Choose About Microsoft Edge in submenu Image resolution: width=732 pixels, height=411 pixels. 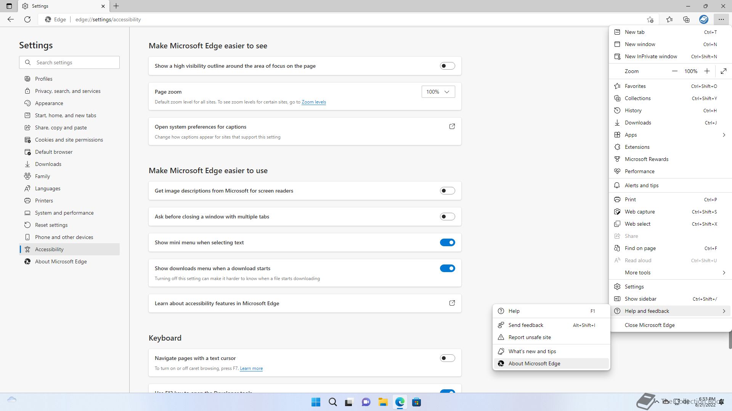pos(551,363)
